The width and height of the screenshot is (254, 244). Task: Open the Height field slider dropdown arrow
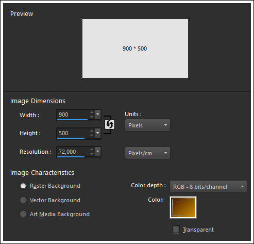98,133
